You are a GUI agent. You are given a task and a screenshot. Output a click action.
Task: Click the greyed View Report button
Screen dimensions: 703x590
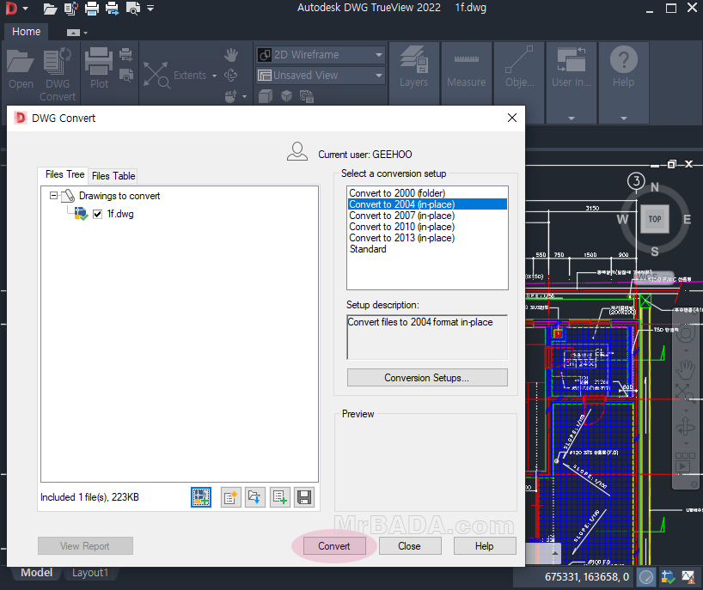tap(85, 546)
